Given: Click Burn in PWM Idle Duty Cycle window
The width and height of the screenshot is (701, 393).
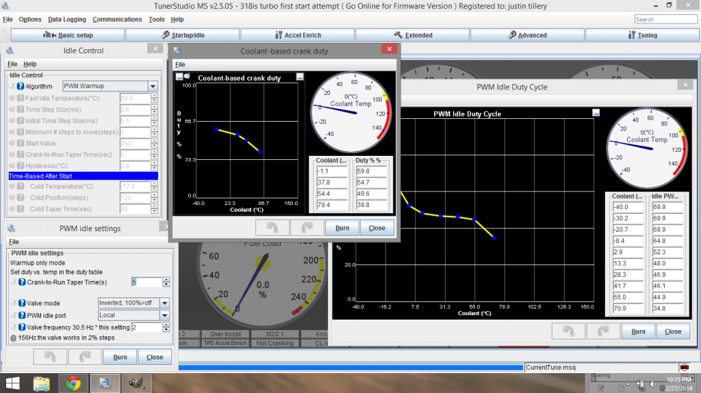Looking at the screenshot, I should (x=638, y=331).
